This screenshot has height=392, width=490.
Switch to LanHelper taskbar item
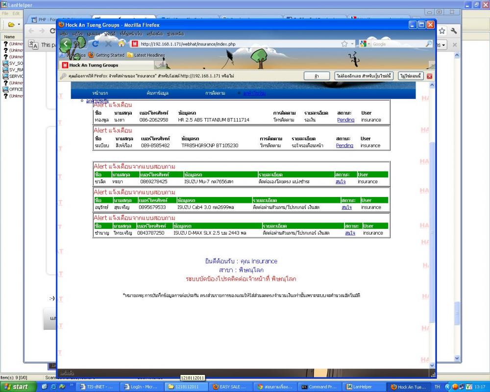point(363,387)
